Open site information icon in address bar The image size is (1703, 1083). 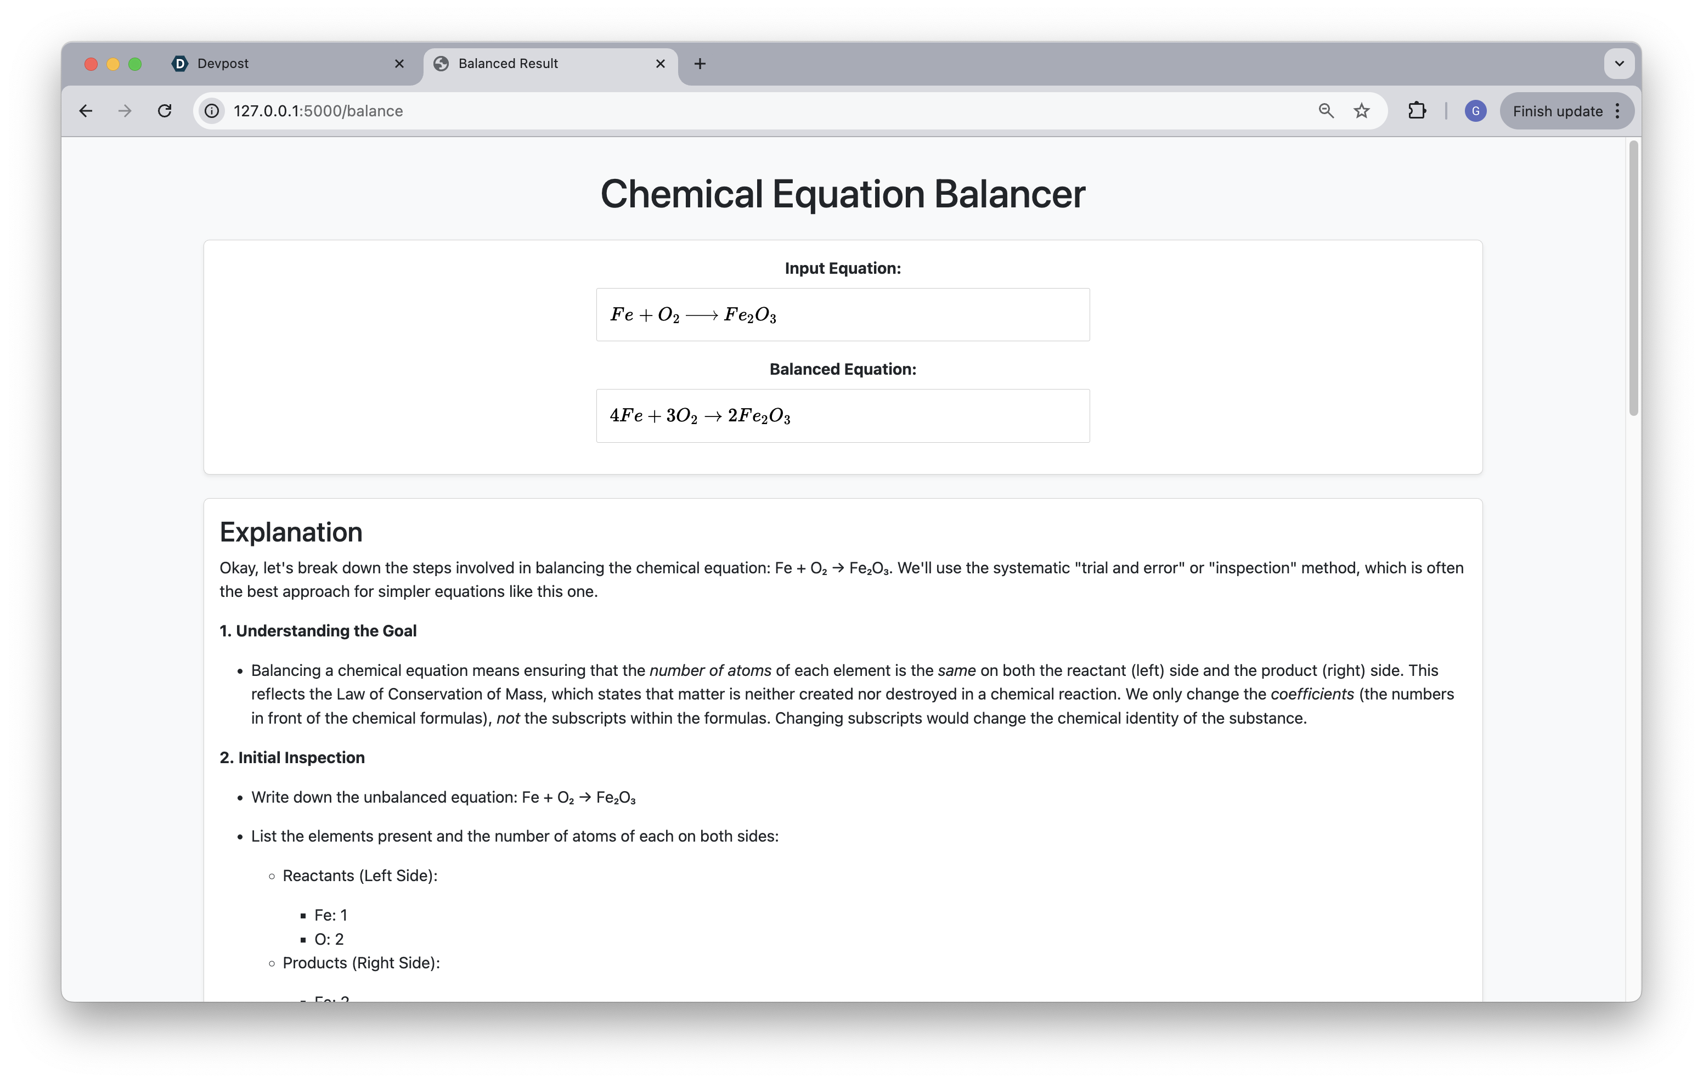[x=211, y=111]
